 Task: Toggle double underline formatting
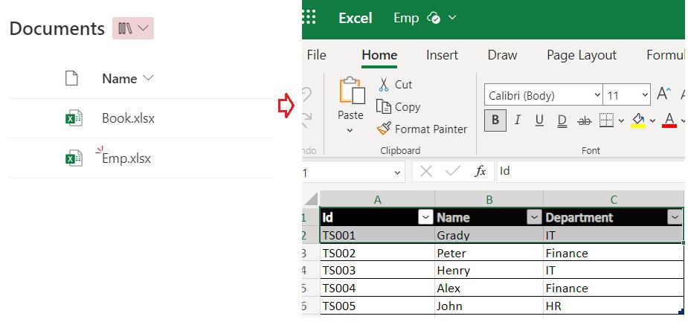click(562, 120)
